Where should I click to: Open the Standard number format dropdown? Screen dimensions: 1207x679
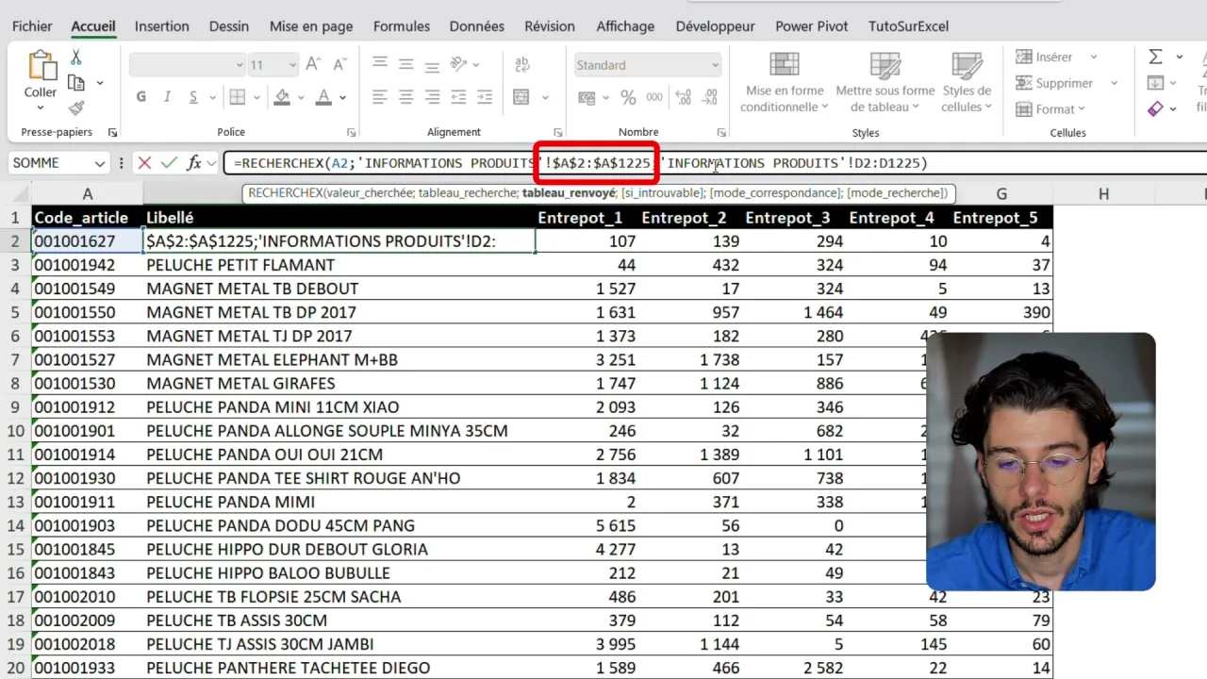pos(647,65)
